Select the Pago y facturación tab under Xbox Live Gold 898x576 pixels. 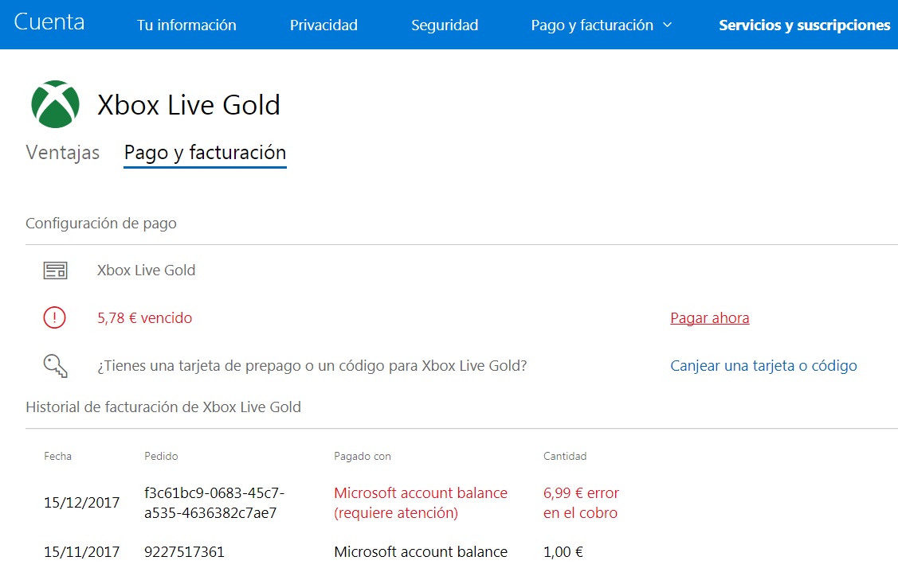(205, 153)
